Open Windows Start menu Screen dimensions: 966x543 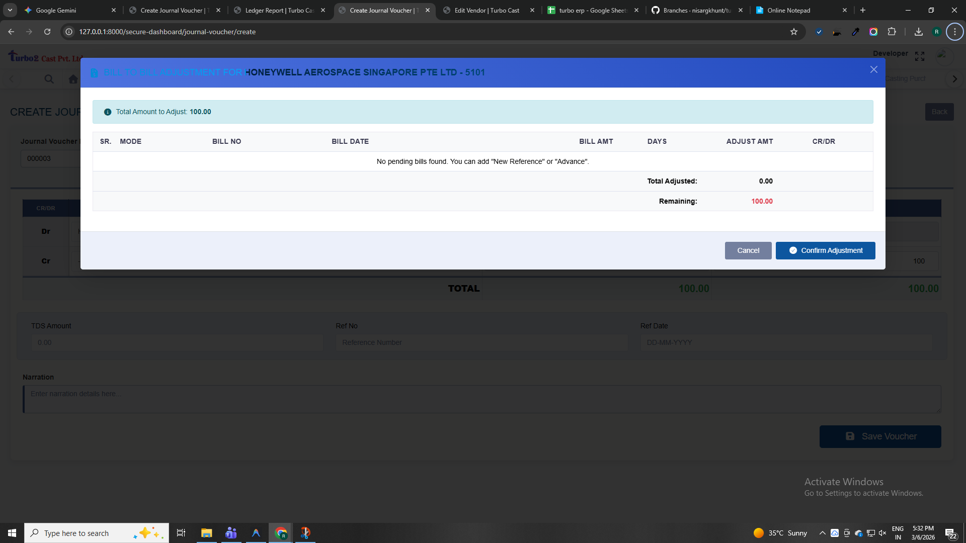point(12,533)
